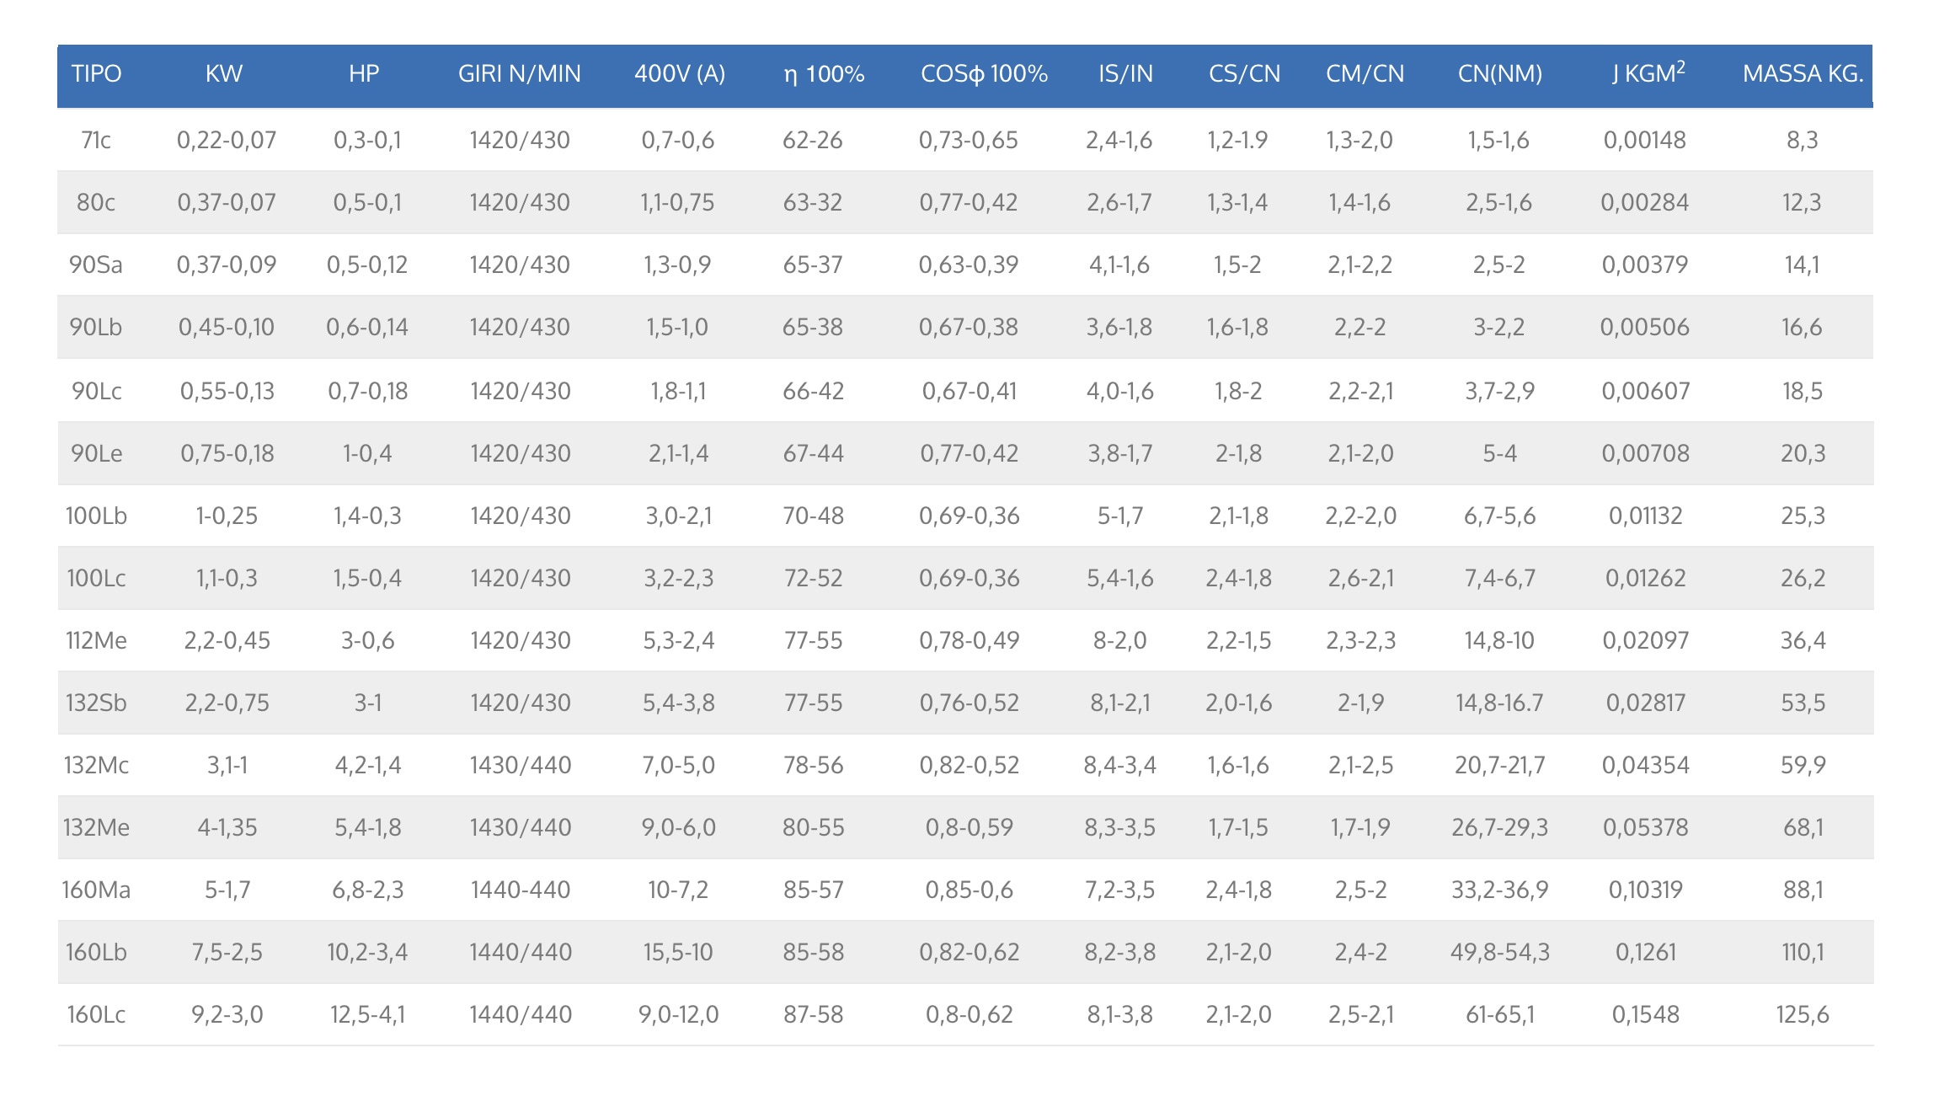This screenshot has height=1096, width=1939.
Task: Click the 0,00148 inertia value cell
Action: pyautogui.click(x=1645, y=140)
